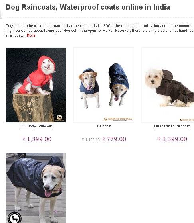View the red hooded raincoat dog image
Image resolution: width=194 pixels, height=223 pixels.
[36, 85]
